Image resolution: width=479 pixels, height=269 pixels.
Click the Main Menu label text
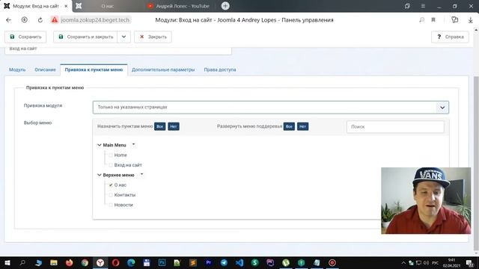(x=115, y=145)
